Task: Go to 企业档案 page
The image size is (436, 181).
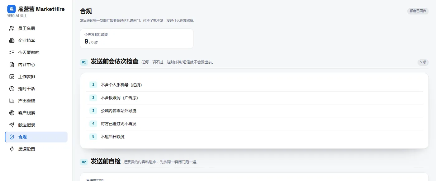Action: coord(36,40)
